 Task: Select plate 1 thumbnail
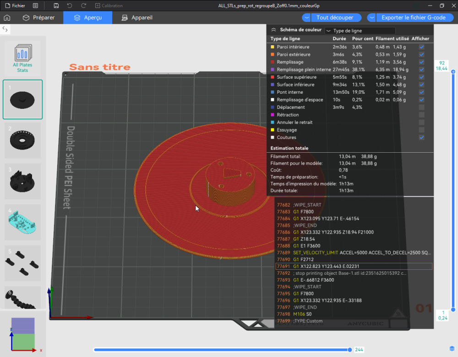[22, 99]
